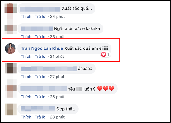Click the blurred avatar beside 'áaaaaa' comment
This screenshot has height=123, width=171.
10,68
